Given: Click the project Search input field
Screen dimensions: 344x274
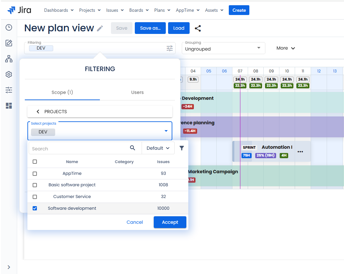Looking at the screenshot, I should click(x=78, y=148).
